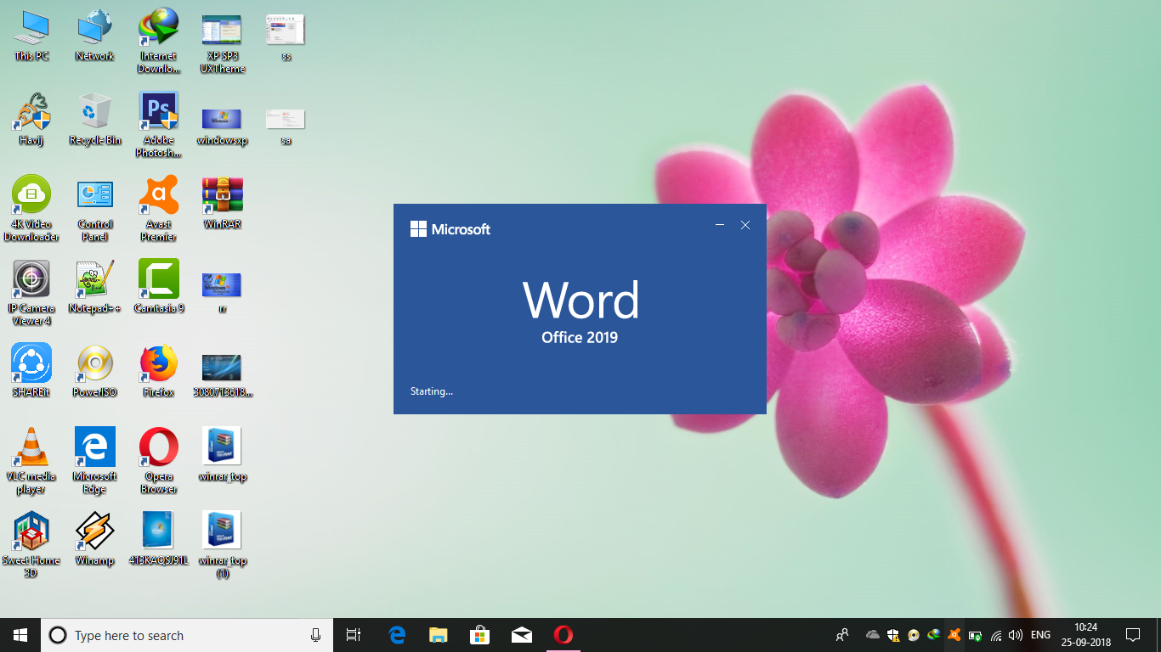Change the ENG input language
The height and width of the screenshot is (652, 1161).
click(1040, 635)
